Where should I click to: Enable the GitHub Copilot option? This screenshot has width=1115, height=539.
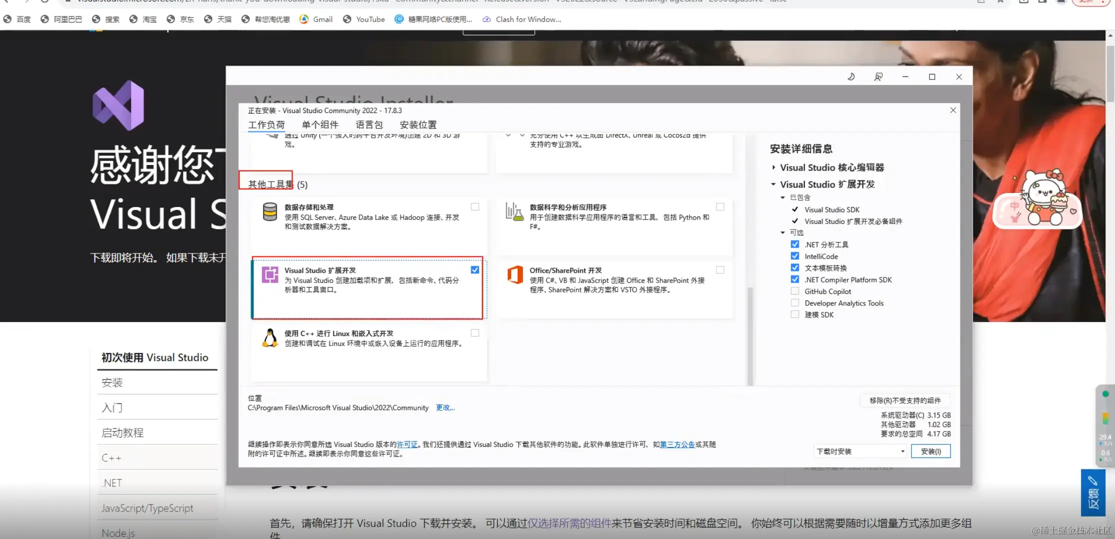point(795,291)
